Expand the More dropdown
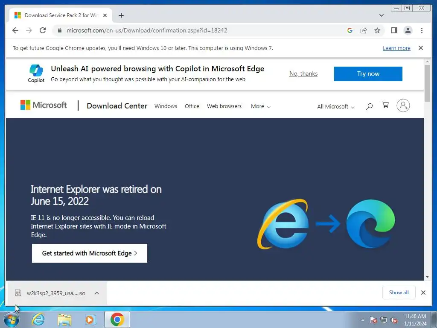Viewport: 437px width, 328px height. point(260,106)
